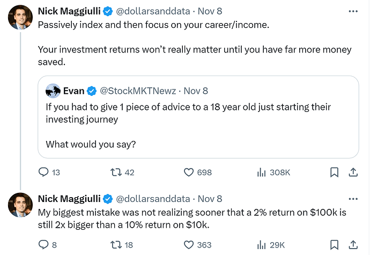The width and height of the screenshot is (370, 255).
Task: Open the @dollarsanddata handle on first tweet
Action: point(153,11)
